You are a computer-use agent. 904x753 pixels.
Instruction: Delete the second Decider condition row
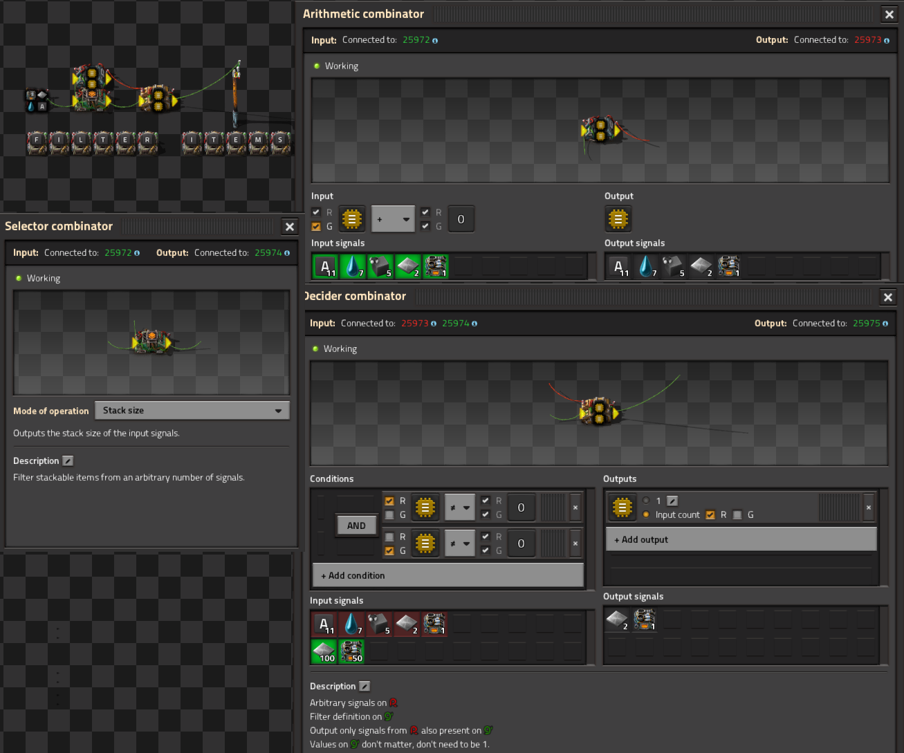pyautogui.click(x=575, y=543)
